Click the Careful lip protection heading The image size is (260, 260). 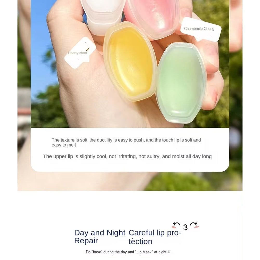[x=155, y=237]
